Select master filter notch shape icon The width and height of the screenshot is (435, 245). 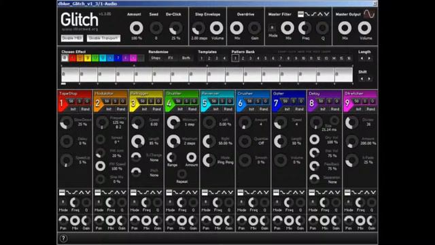[x=326, y=14]
